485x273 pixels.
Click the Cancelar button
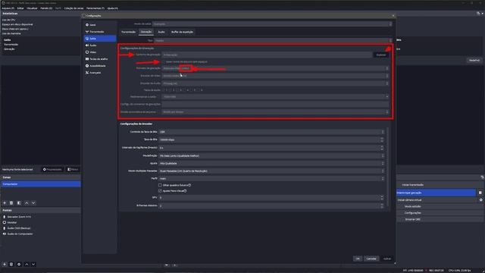(x=371, y=259)
